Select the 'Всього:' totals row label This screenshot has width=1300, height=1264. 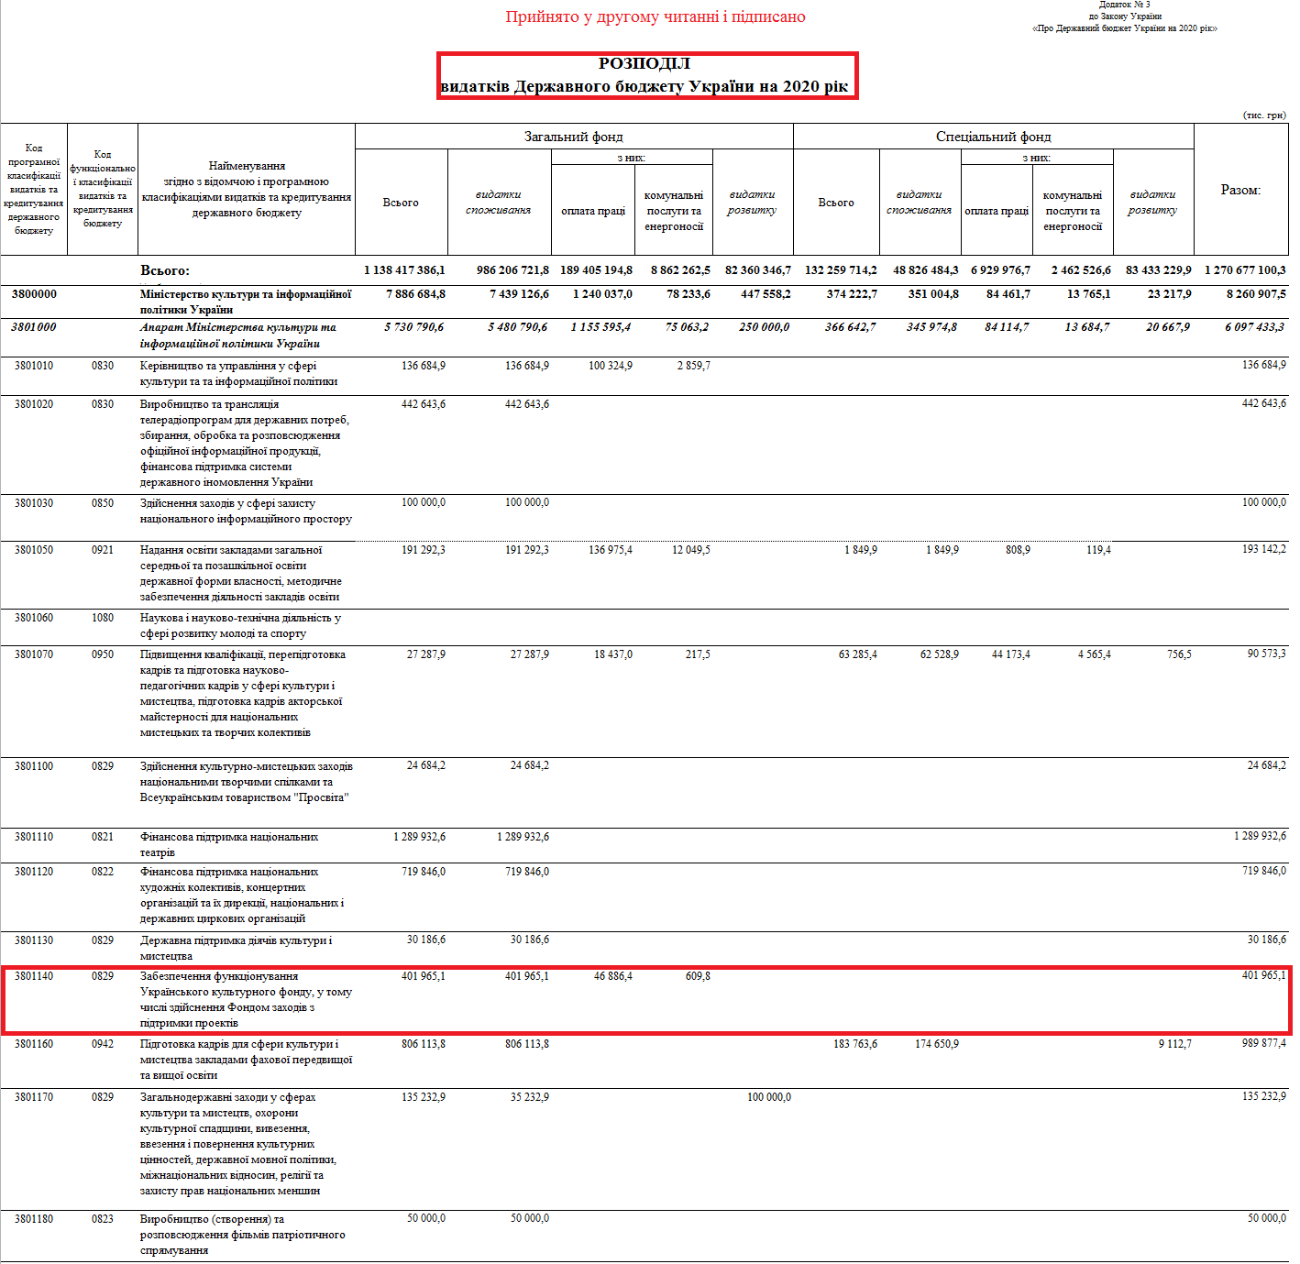165,270
